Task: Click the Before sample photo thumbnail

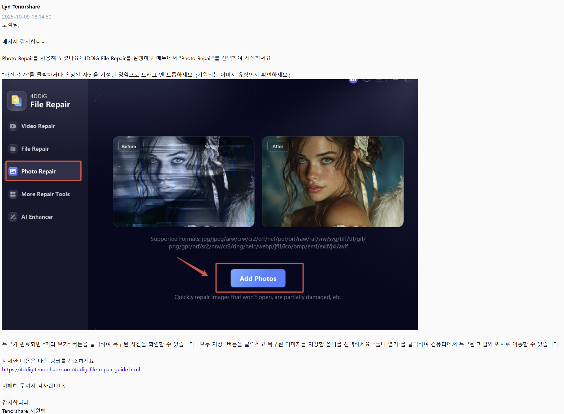Action: tap(184, 182)
